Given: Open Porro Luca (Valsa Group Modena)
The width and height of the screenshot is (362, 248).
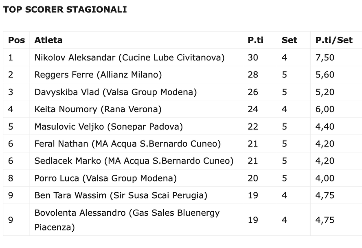Looking at the screenshot, I should tap(105, 178).
